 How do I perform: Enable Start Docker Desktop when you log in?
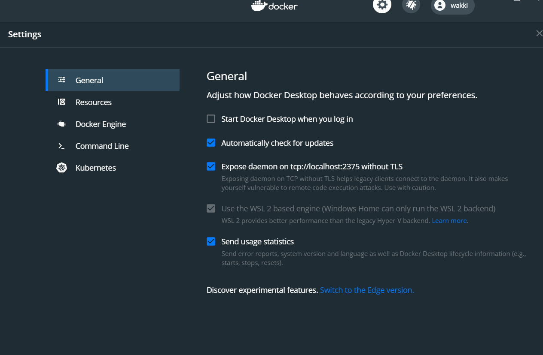(211, 119)
